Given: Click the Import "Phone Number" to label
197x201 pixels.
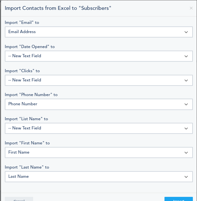Looking at the screenshot, I should tap(31, 95).
